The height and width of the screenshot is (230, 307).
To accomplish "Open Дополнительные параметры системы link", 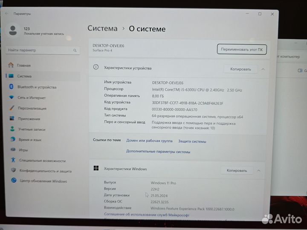I will point(158,151).
